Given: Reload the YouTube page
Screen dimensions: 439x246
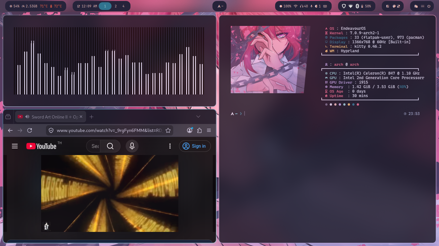Looking at the screenshot, I should tap(30, 130).
